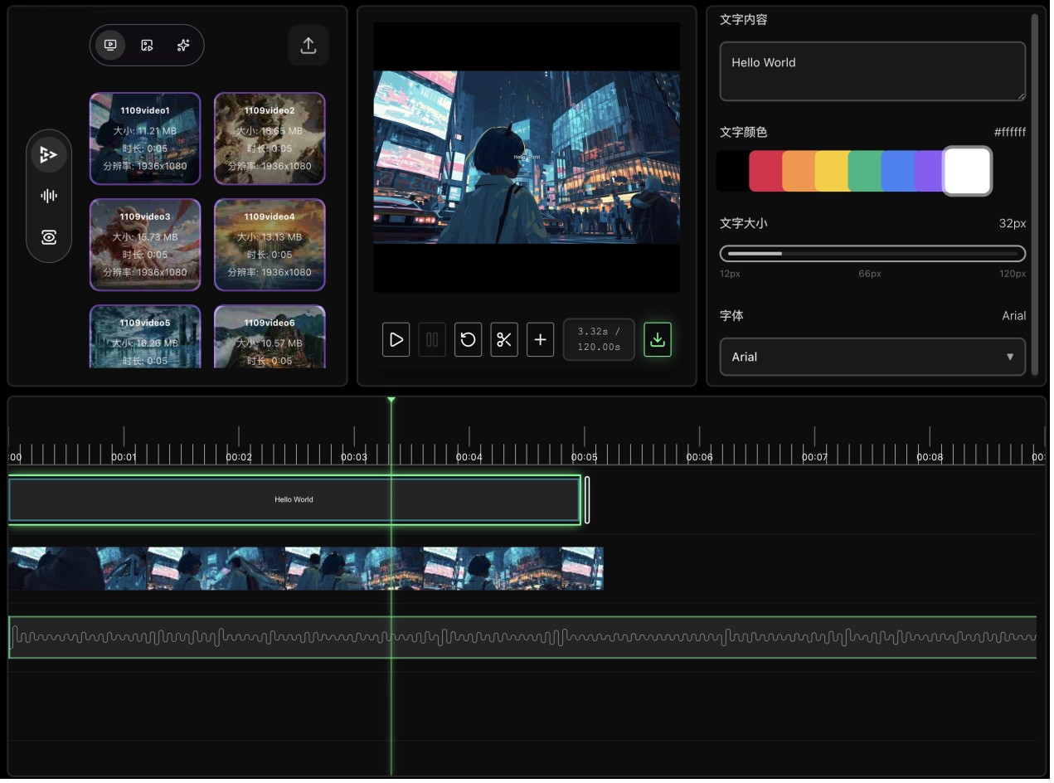Choose the red text color swatch
The width and height of the screenshot is (1054, 783).
(x=765, y=172)
